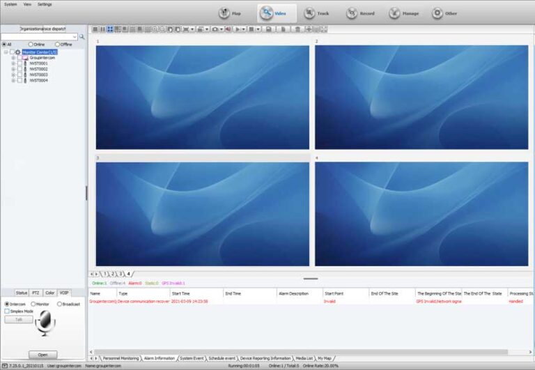The width and height of the screenshot is (535, 370).
Task: Click the full screen icon at toolbar end
Action: [324, 29]
